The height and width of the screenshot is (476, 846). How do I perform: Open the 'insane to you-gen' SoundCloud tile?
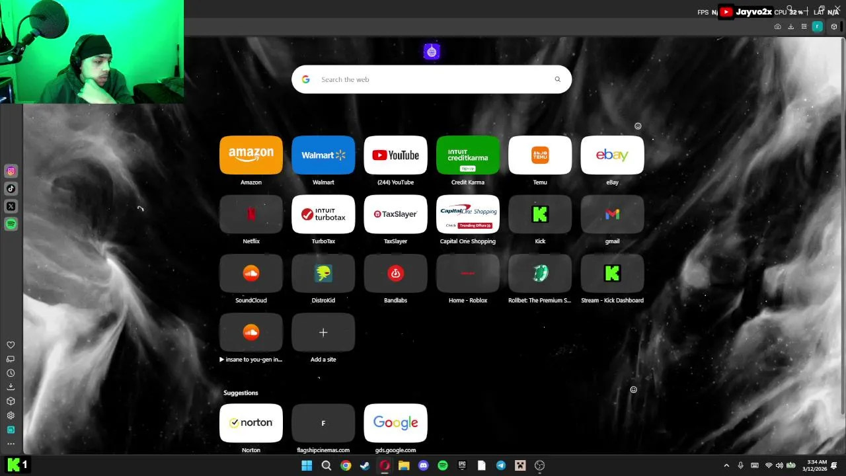[251, 333]
